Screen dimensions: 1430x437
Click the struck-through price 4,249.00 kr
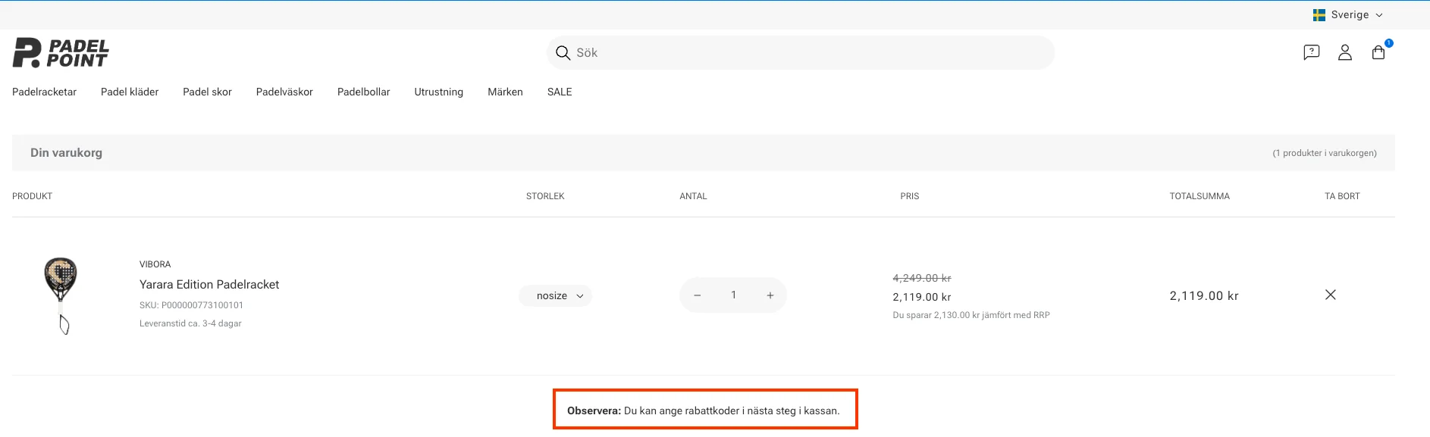(922, 278)
